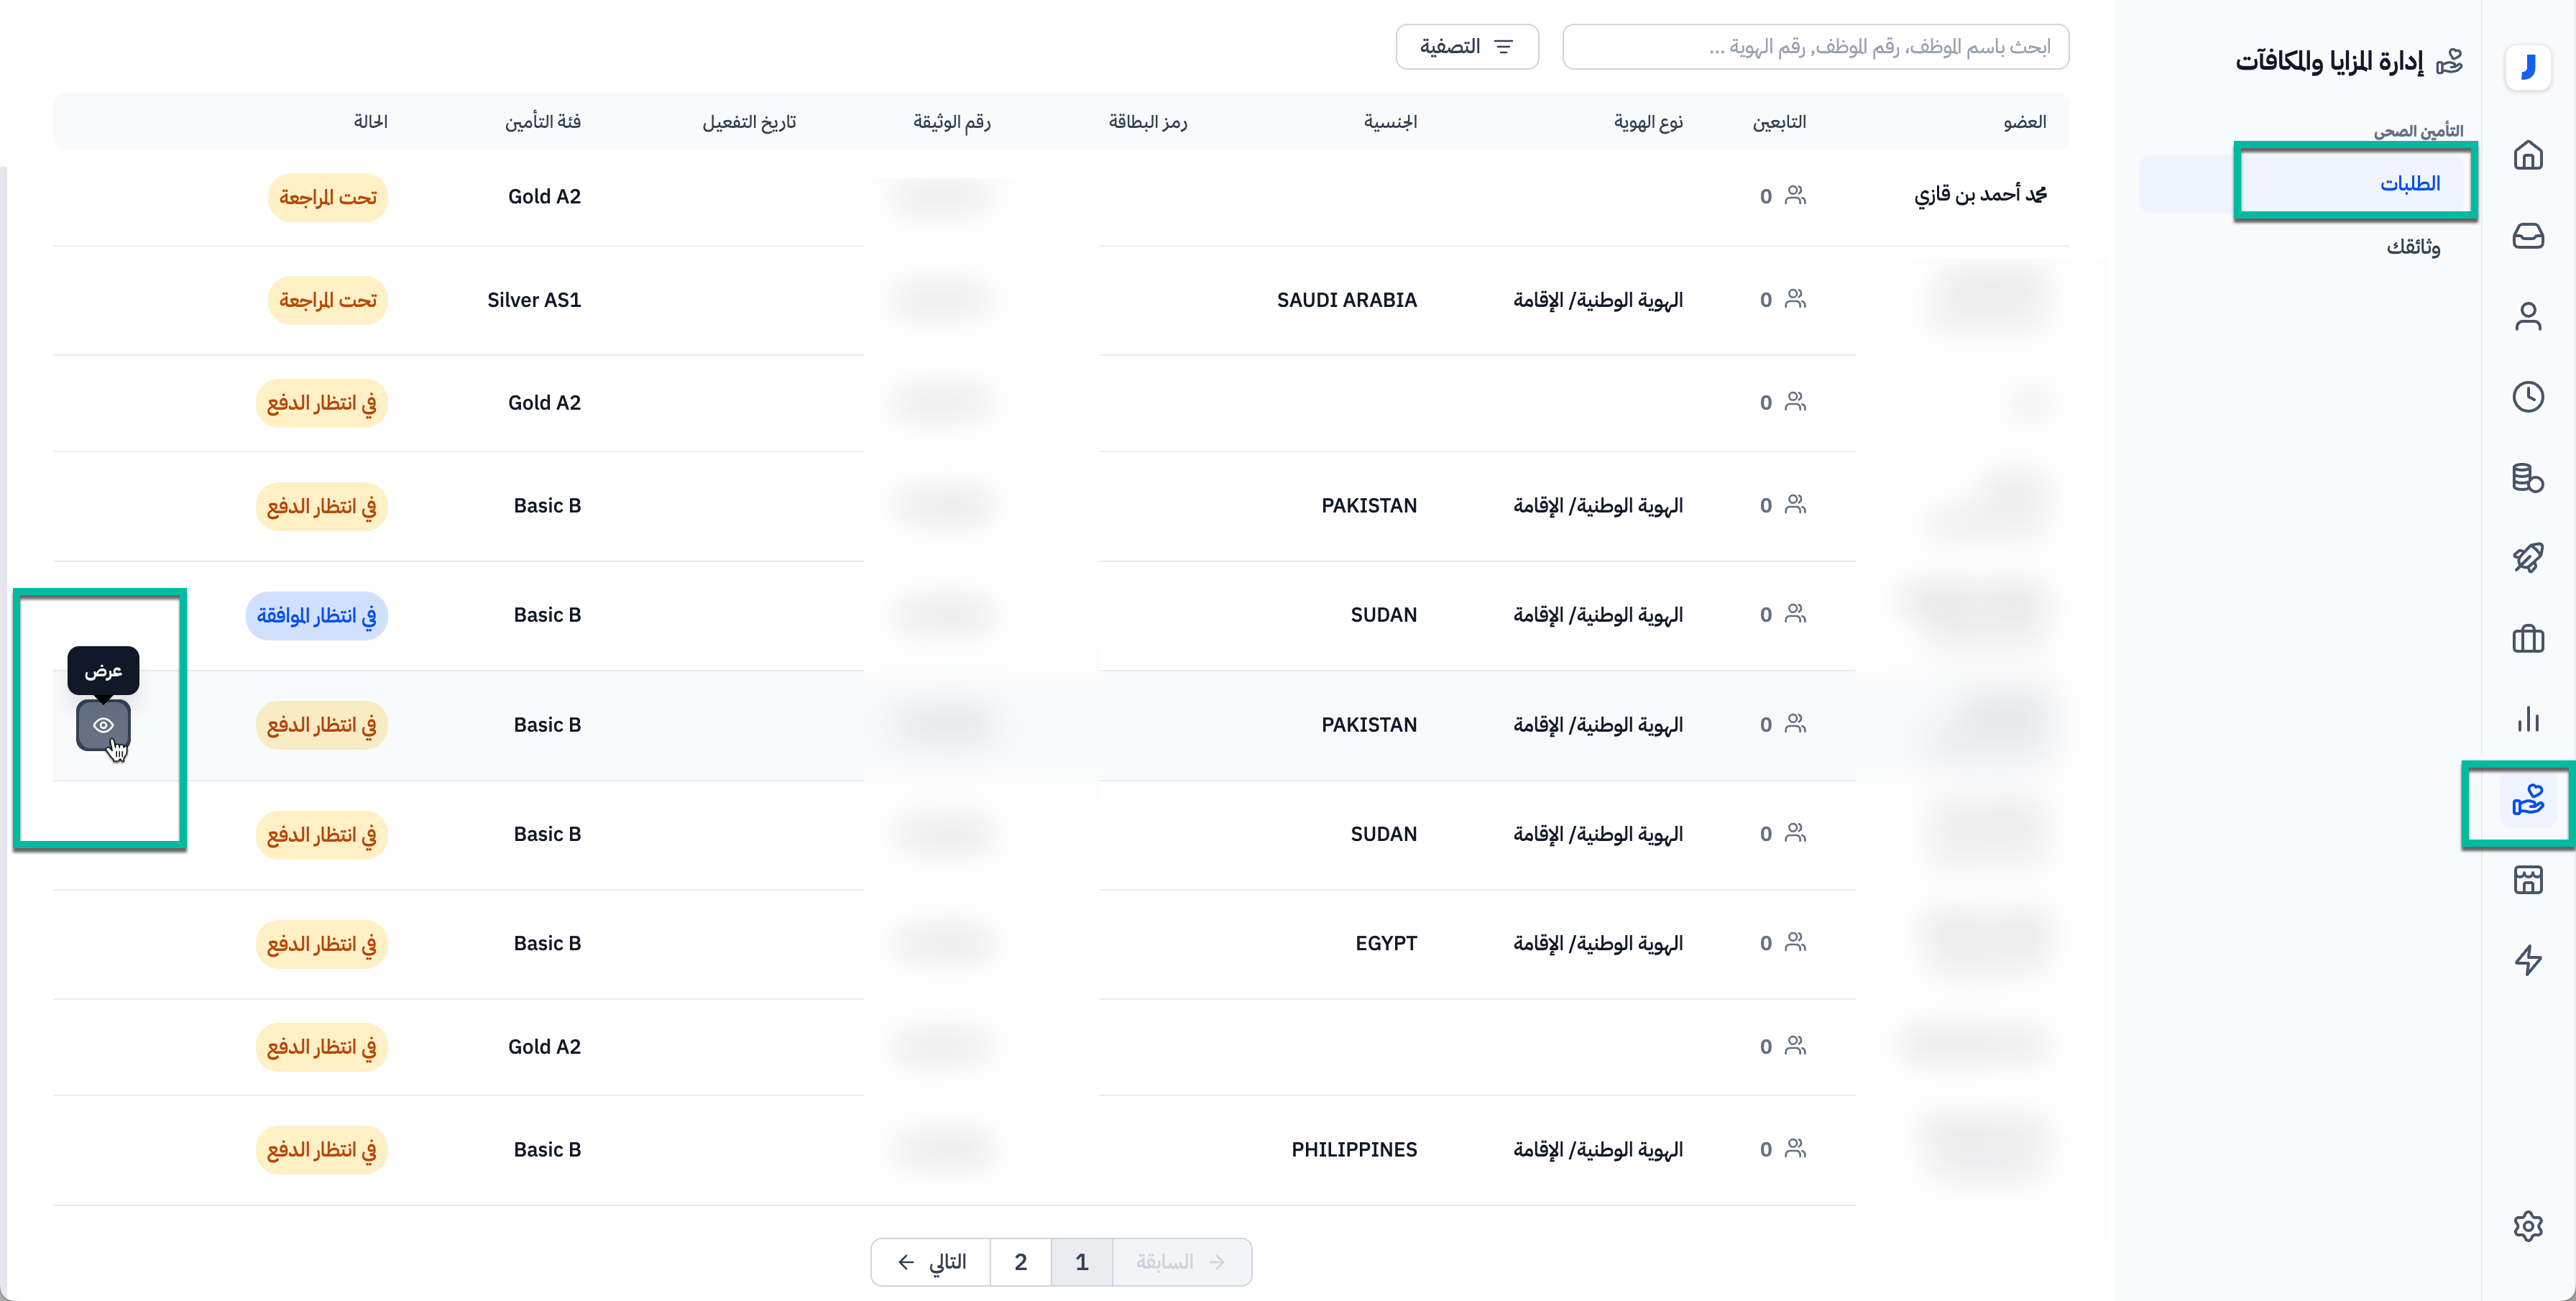
Task: Open the benefits hand-heart icon
Action: click(2527, 800)
